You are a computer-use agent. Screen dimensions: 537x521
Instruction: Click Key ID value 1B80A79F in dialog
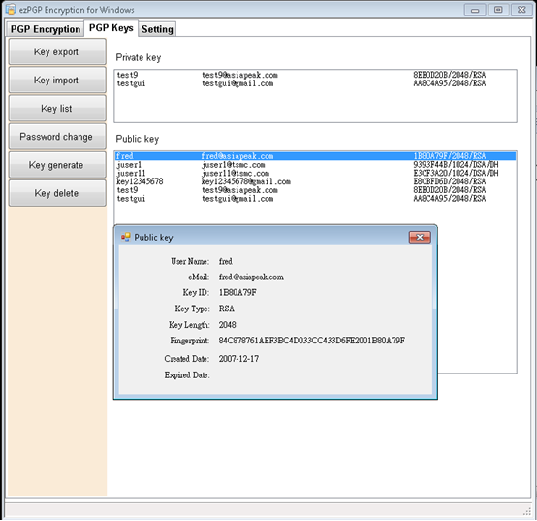pos(237,292)
